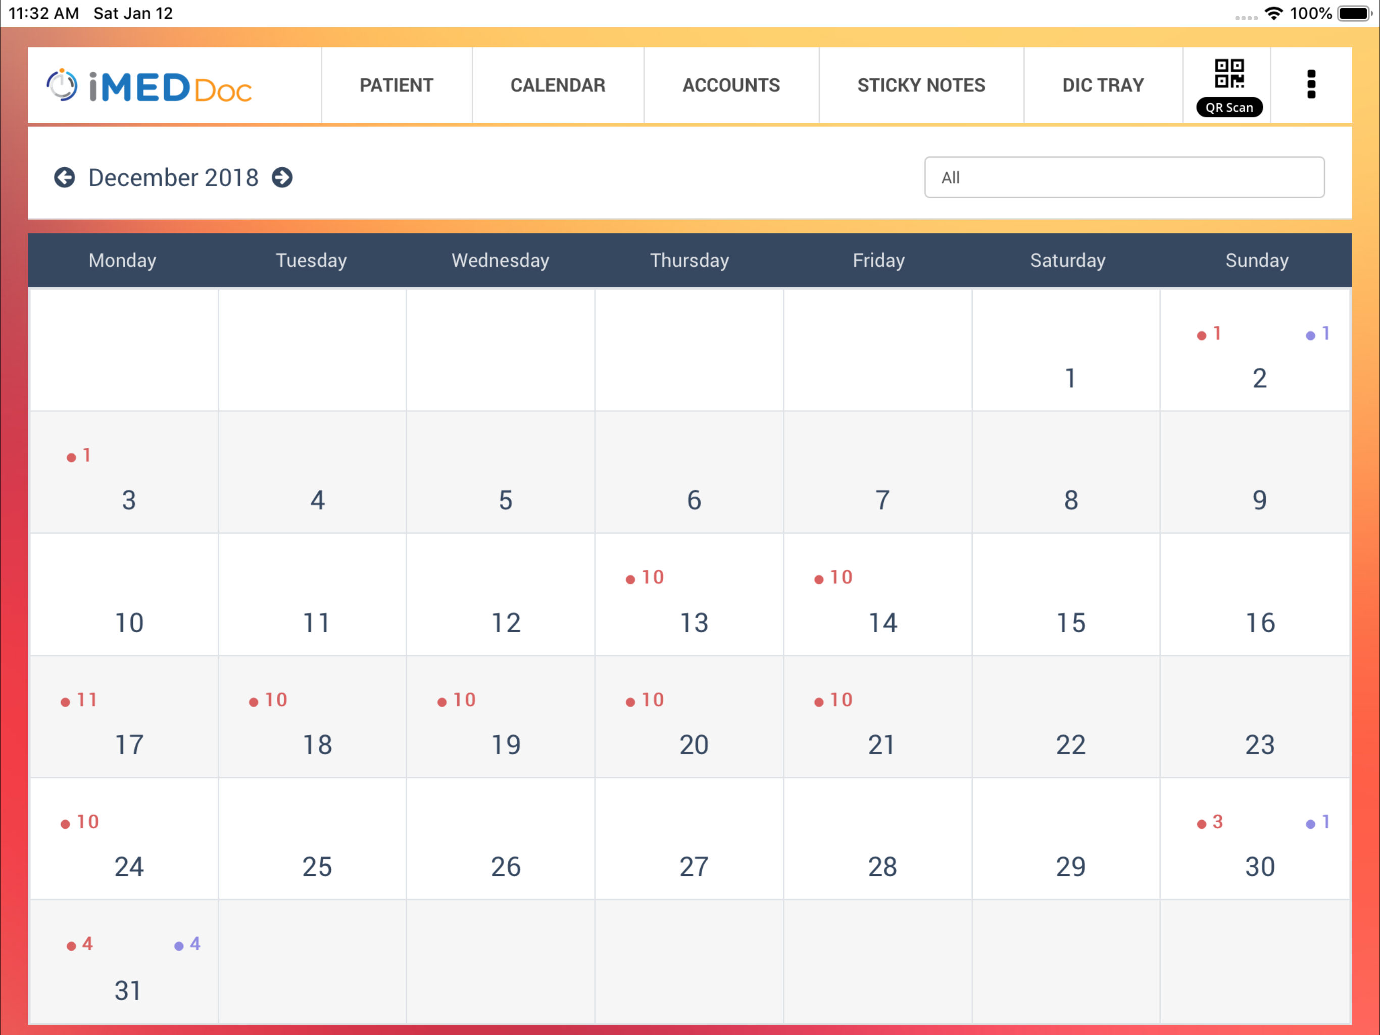Image resolution: width=1380 pixels, height=1035 pixels.
Task: Select day 10 in the calendar
Action: [124, 594]
